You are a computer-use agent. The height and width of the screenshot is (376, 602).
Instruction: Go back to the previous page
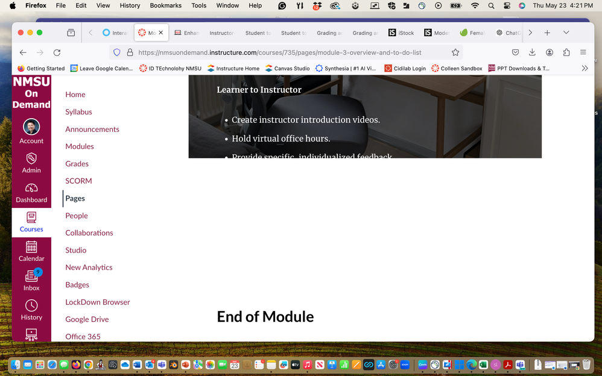(x=23, y=52)
